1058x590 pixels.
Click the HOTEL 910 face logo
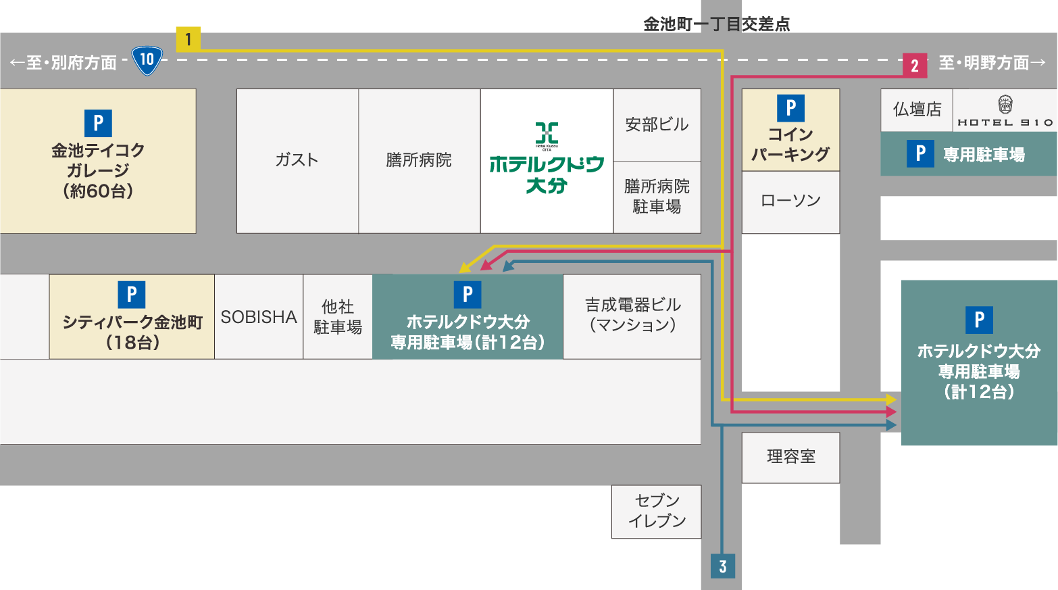[x=1005, y=105]
